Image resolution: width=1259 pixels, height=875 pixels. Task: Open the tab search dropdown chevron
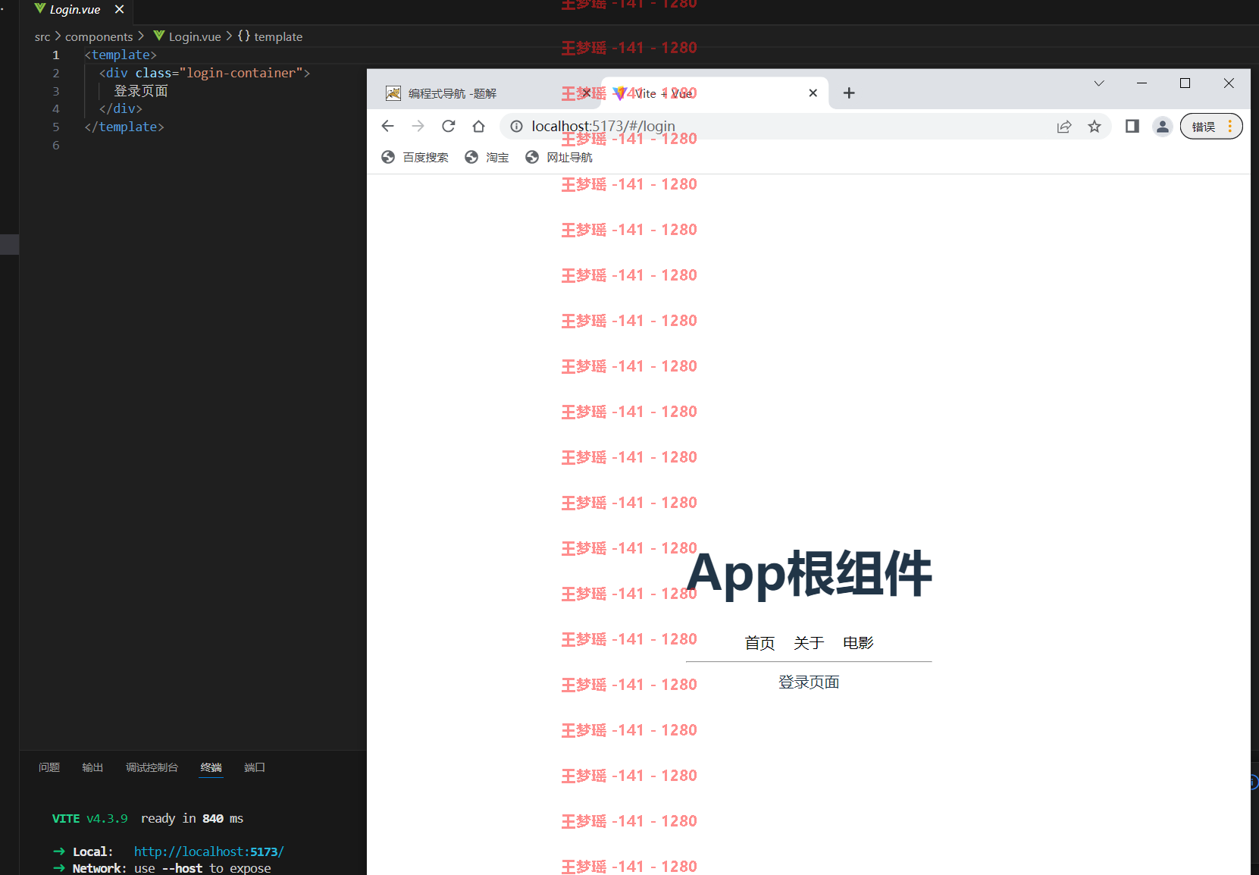[1099, 83]
